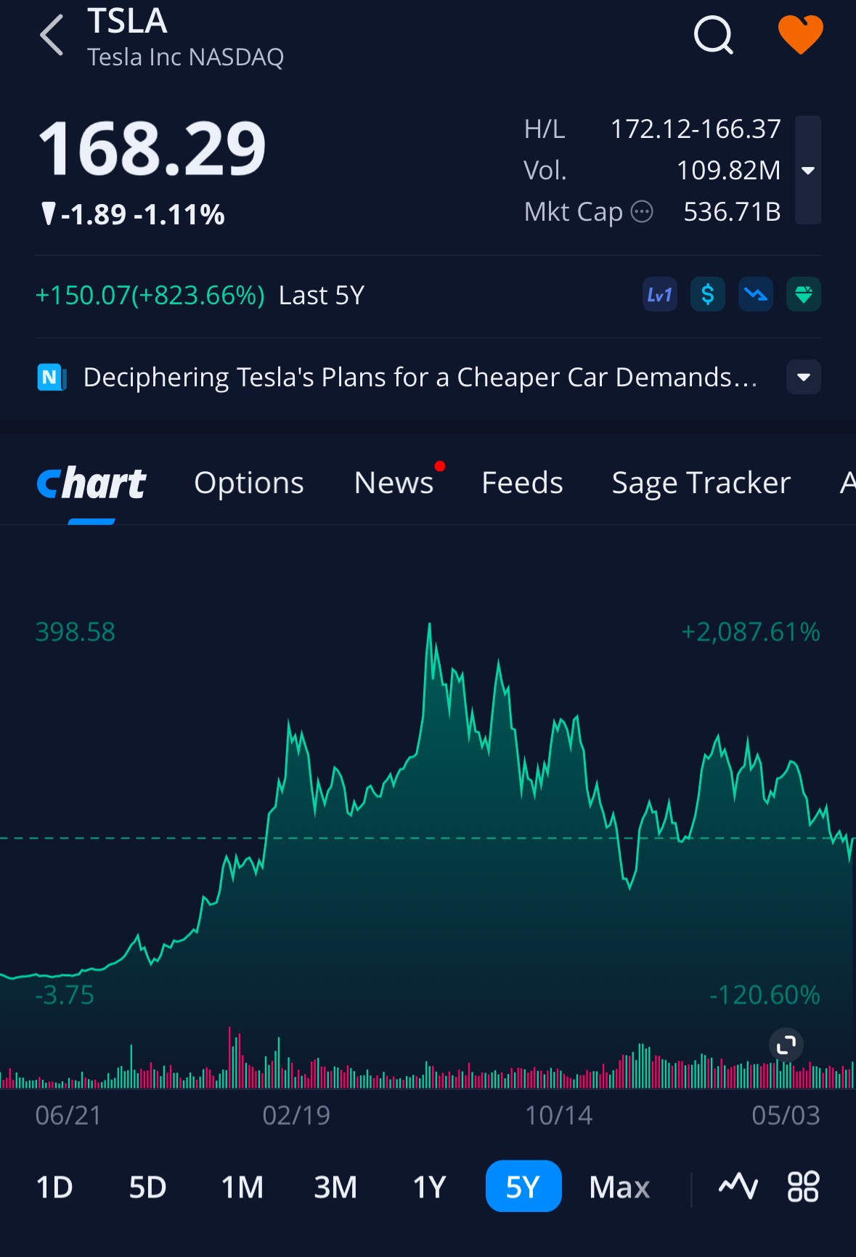Select the 1Y time range
The image size is (856, 1257).
[430, 1187]
